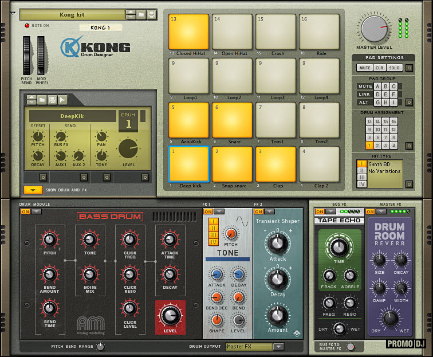Image resolution: width=433 pixels, height=357 pixels.
Task: Click pad group F button
Action: (394, 94)
